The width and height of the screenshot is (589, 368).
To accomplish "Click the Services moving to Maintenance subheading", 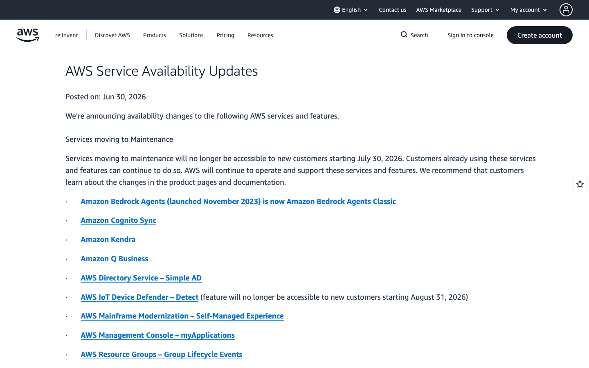I will point(119,139).
